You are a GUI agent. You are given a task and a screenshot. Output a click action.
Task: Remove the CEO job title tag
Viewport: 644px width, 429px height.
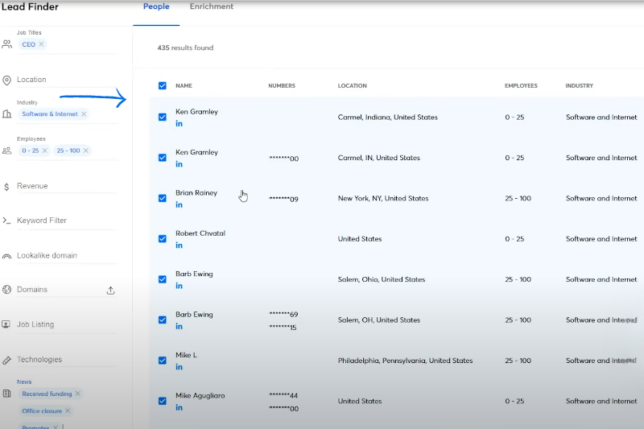click(x=41, y=44)
